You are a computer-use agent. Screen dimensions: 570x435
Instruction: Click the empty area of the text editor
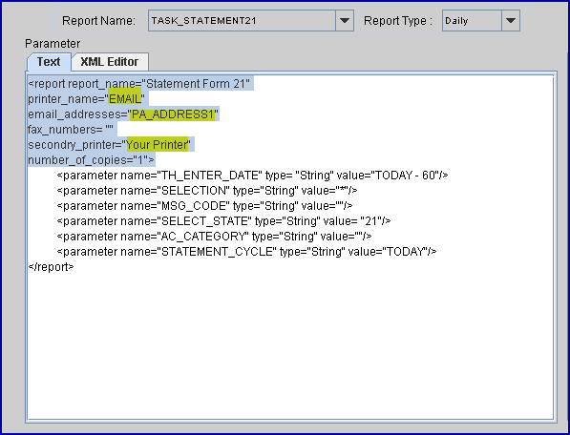pos(290,345)
